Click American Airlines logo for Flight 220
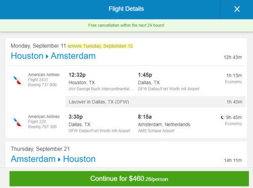 (x=18, y=122)
